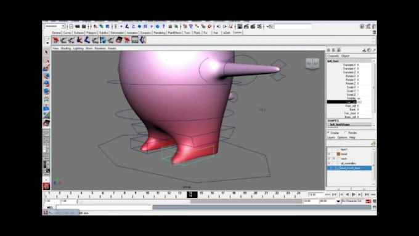Select the arrow Select tool in toolbox

pos(46,52)
